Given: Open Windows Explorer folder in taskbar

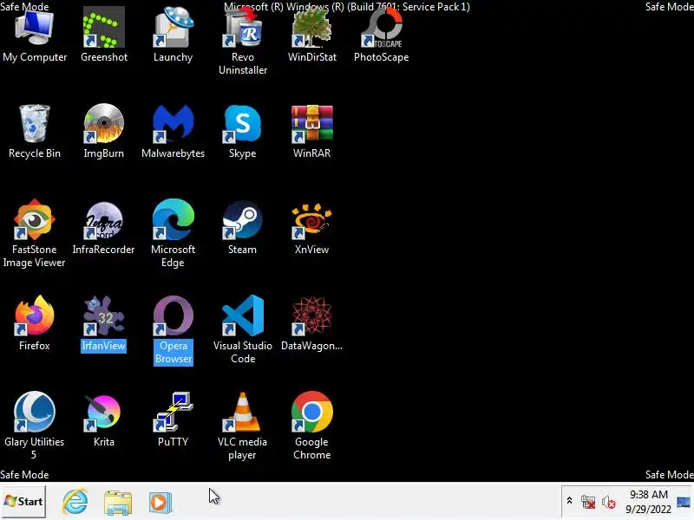Looking at the screenshot, I should [x=118, y=503].
